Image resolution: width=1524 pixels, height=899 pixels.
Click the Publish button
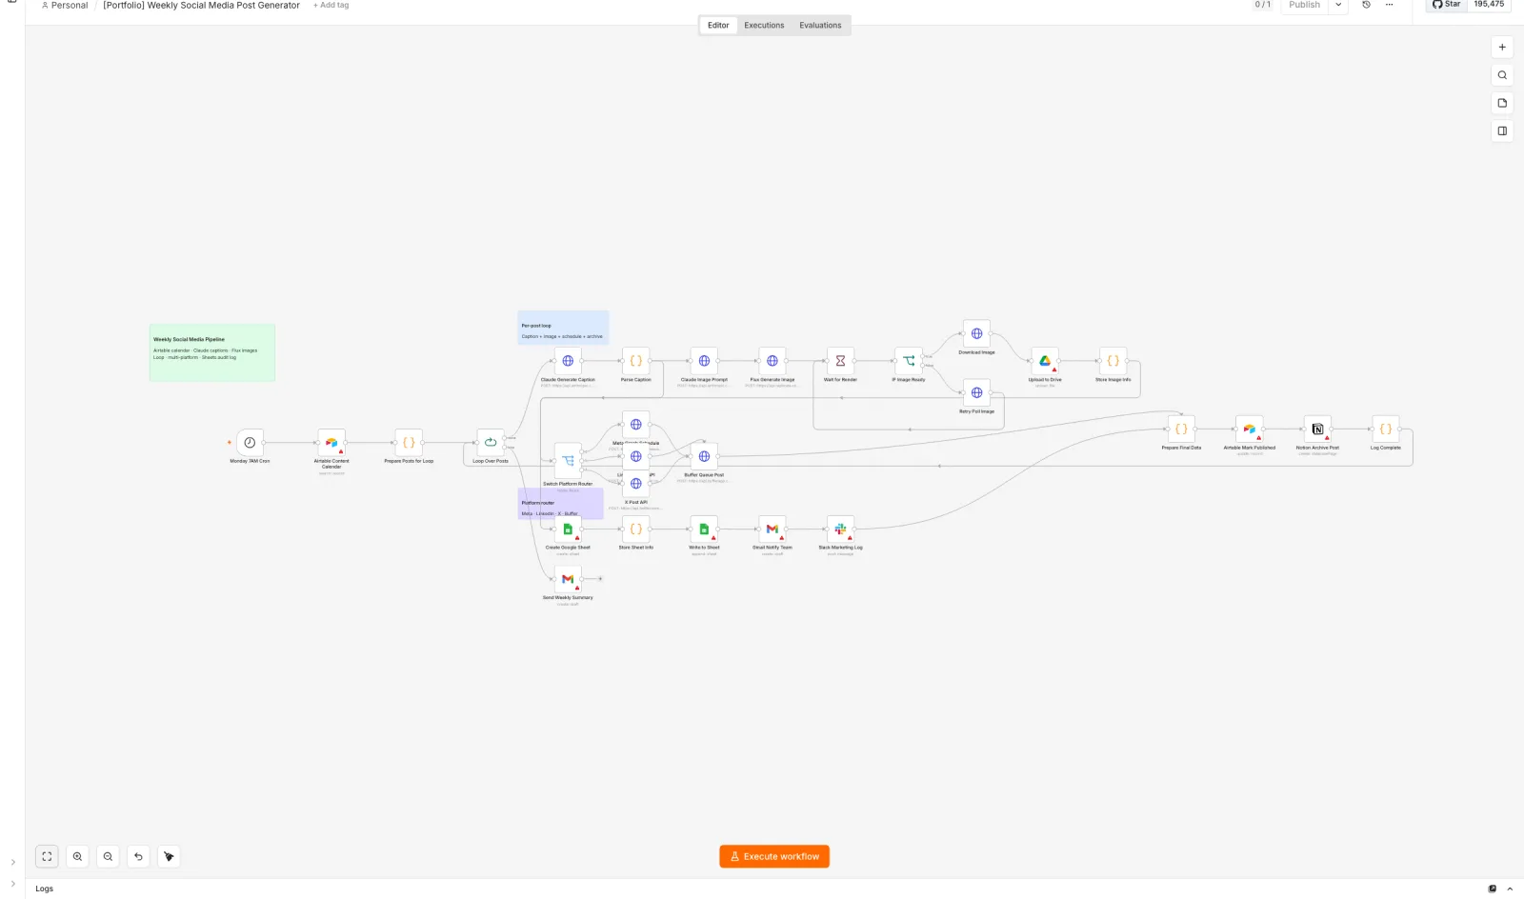pos(1304,5)
